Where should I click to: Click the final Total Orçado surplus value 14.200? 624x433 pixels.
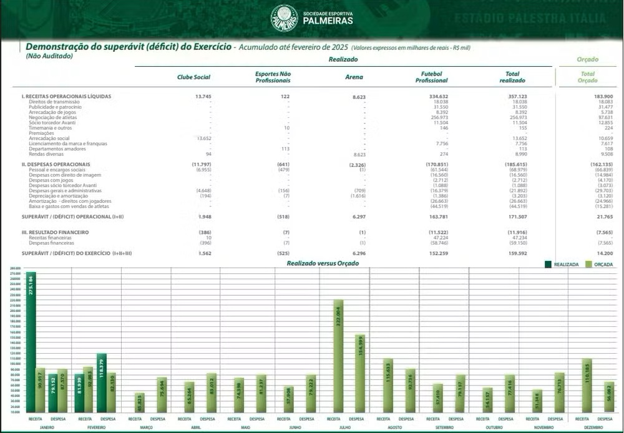click(605, 253)
